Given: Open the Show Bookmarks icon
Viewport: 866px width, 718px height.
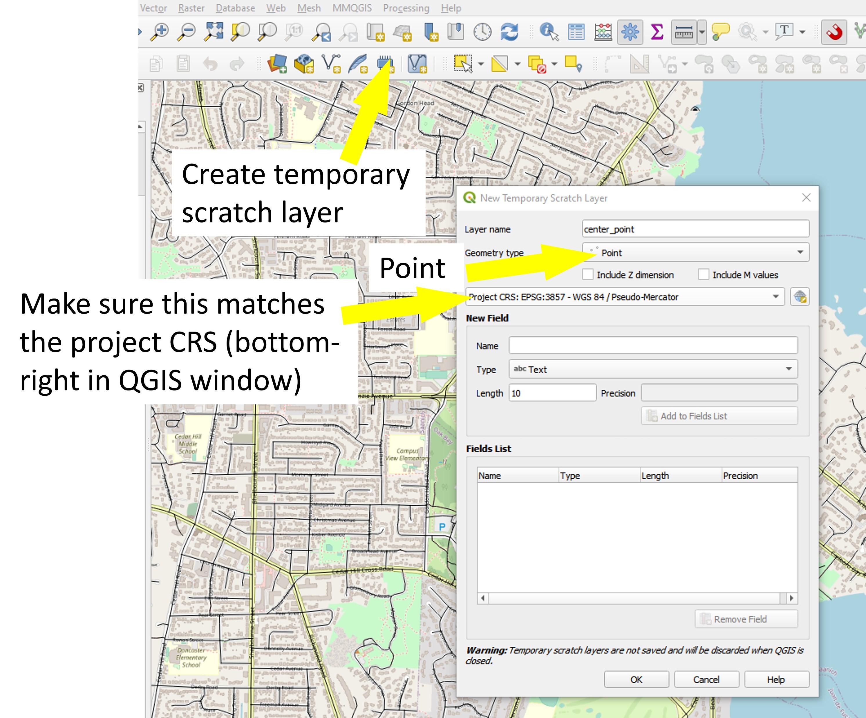Looking at the screenshot, I should [456, 32].
